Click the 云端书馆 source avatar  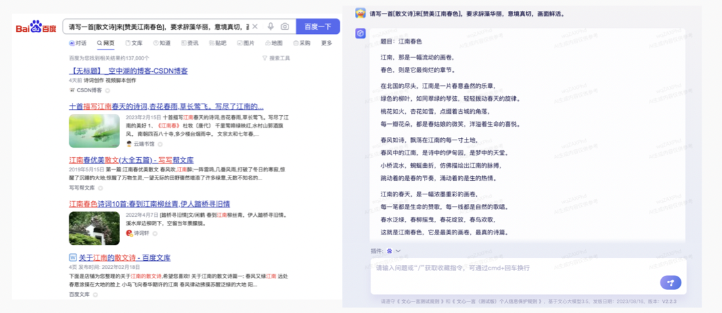[129, 144]
